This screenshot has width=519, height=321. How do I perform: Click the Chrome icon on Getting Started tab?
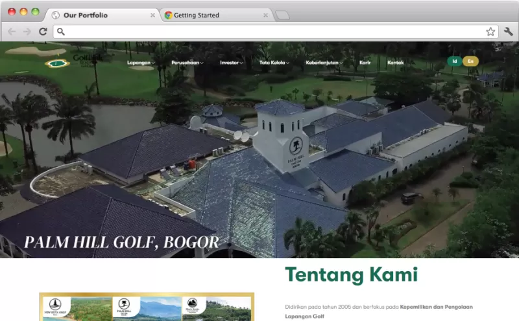169,15
